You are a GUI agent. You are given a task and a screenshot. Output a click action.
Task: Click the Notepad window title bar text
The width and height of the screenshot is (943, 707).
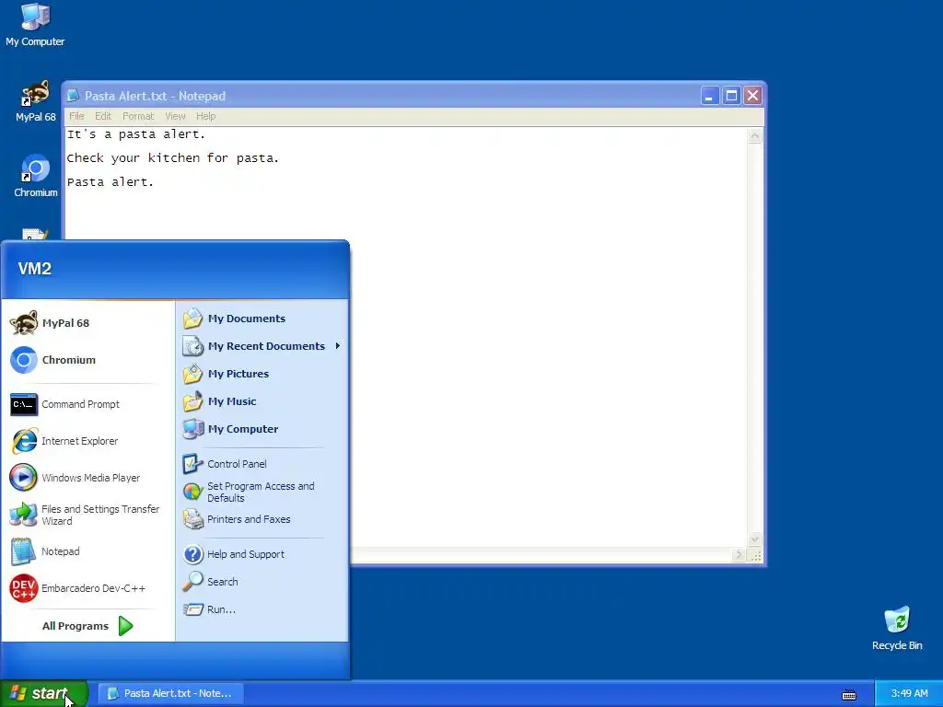155,96
